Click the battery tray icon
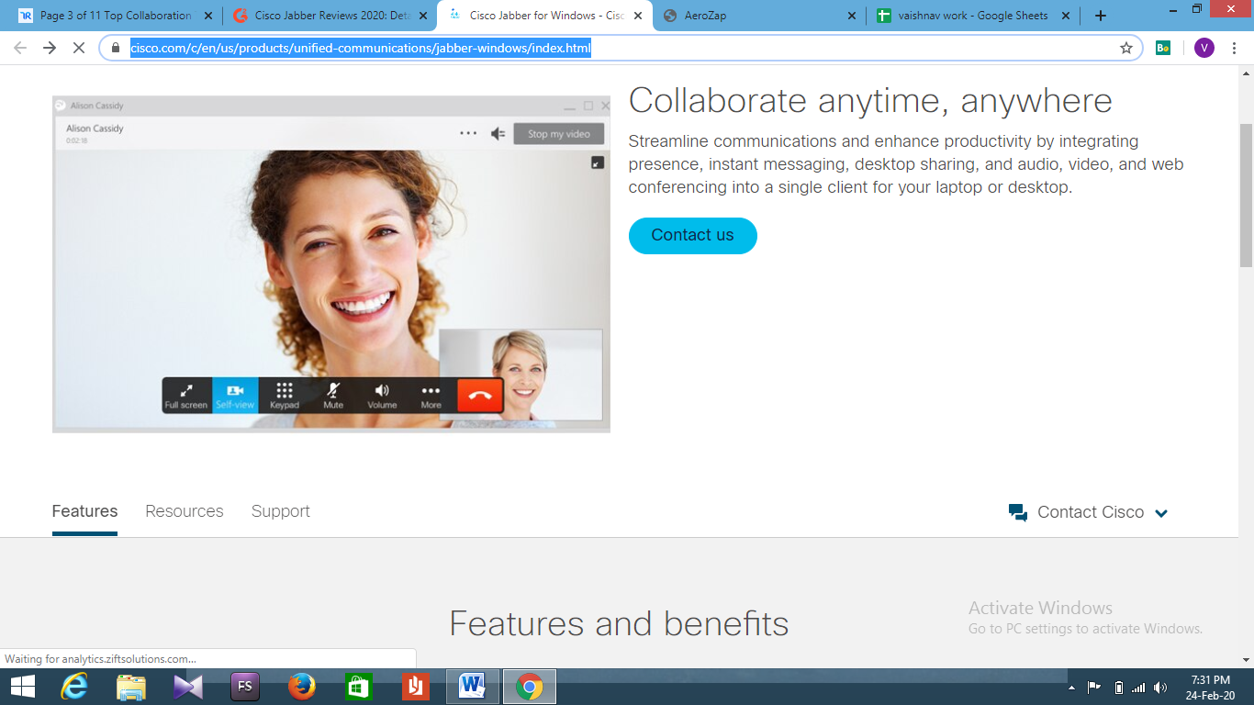 tap(1118, 688)
